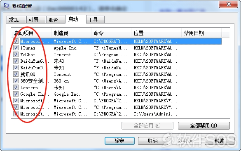
Task: Click the "F:\iTunesH... command cell
Action: point(110,48)
